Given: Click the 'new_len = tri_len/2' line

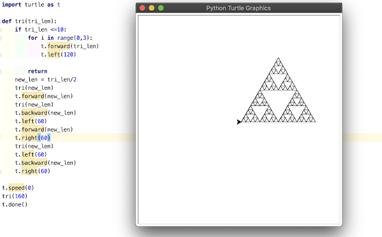Looking at the screenshot, I should 45,79.
